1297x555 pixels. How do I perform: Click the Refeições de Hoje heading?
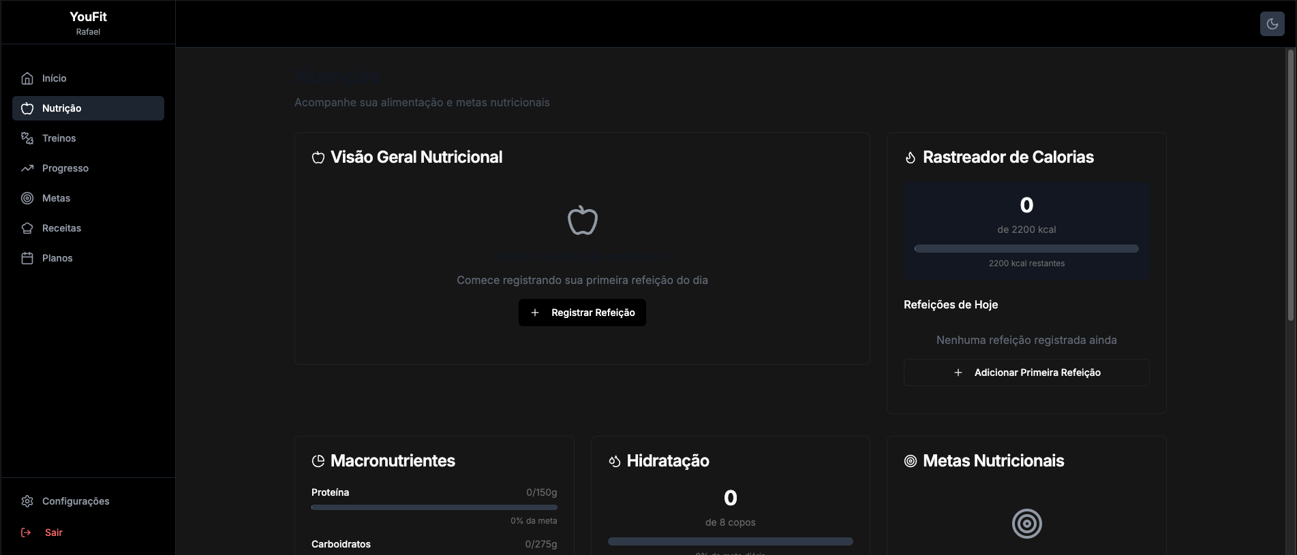pos(951,304)
